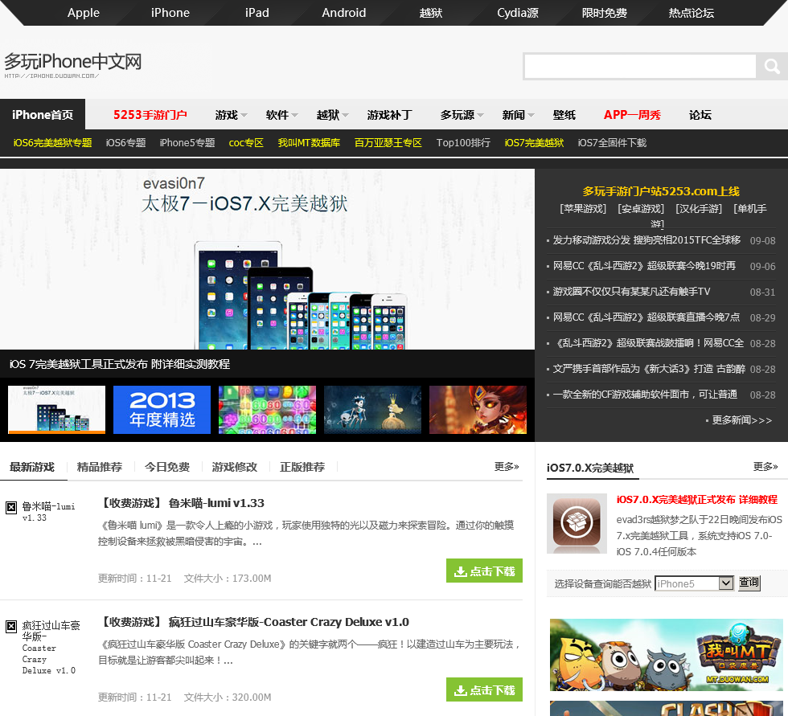Open 热点论坛 in the top bar
Screen dimensions: 788x716
[x=691, y=13]
